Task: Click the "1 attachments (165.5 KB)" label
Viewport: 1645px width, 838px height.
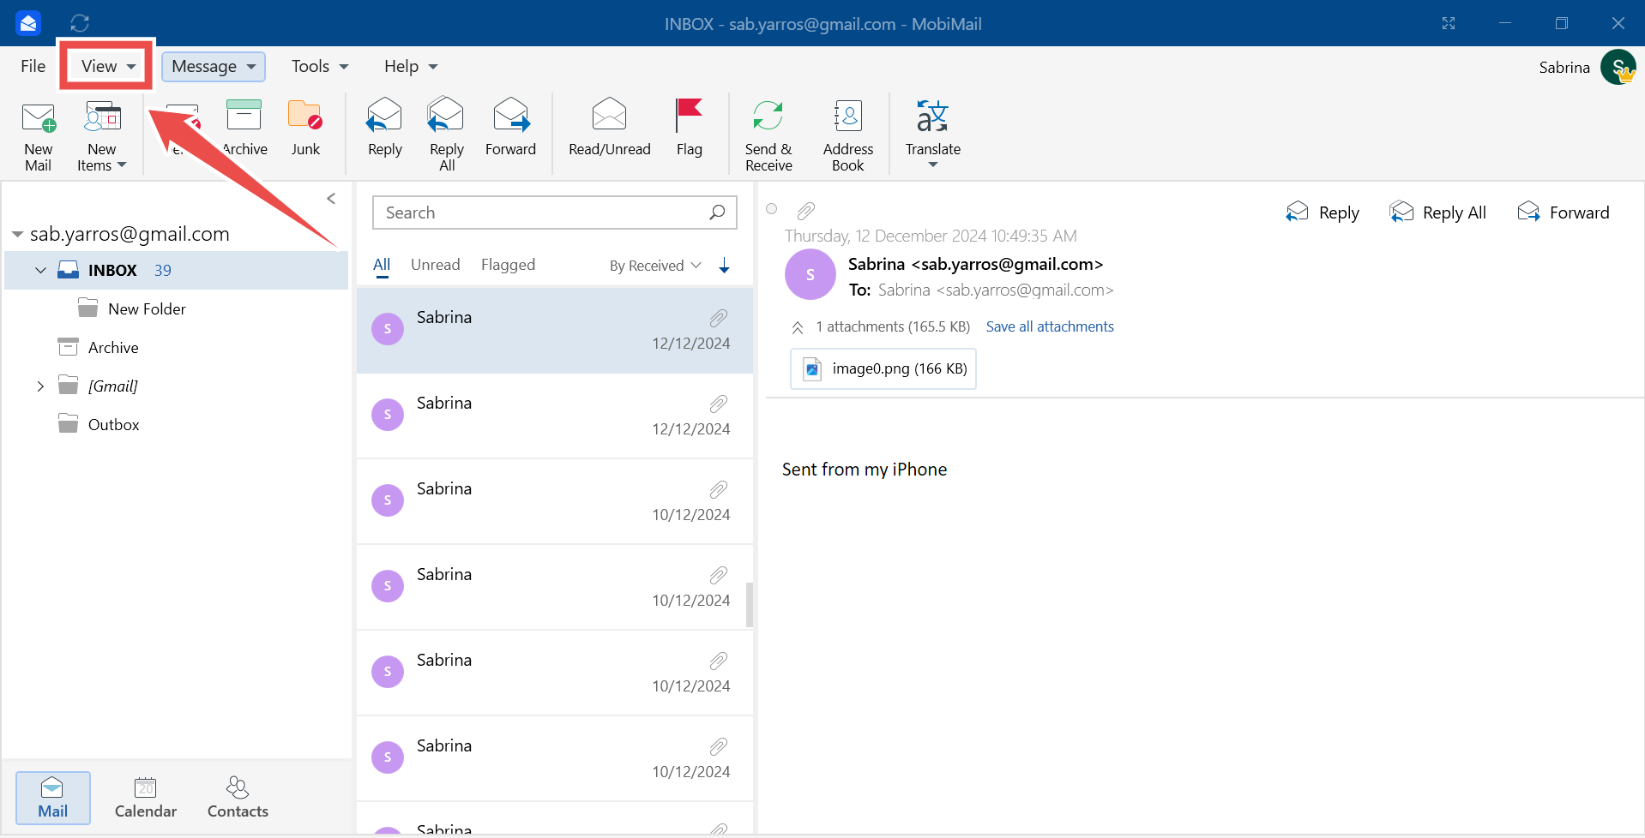Action: 893,326
